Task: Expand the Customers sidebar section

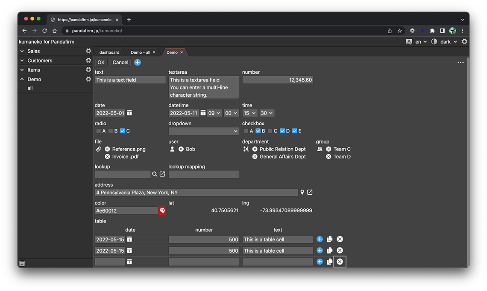Action: coord(22,61)
